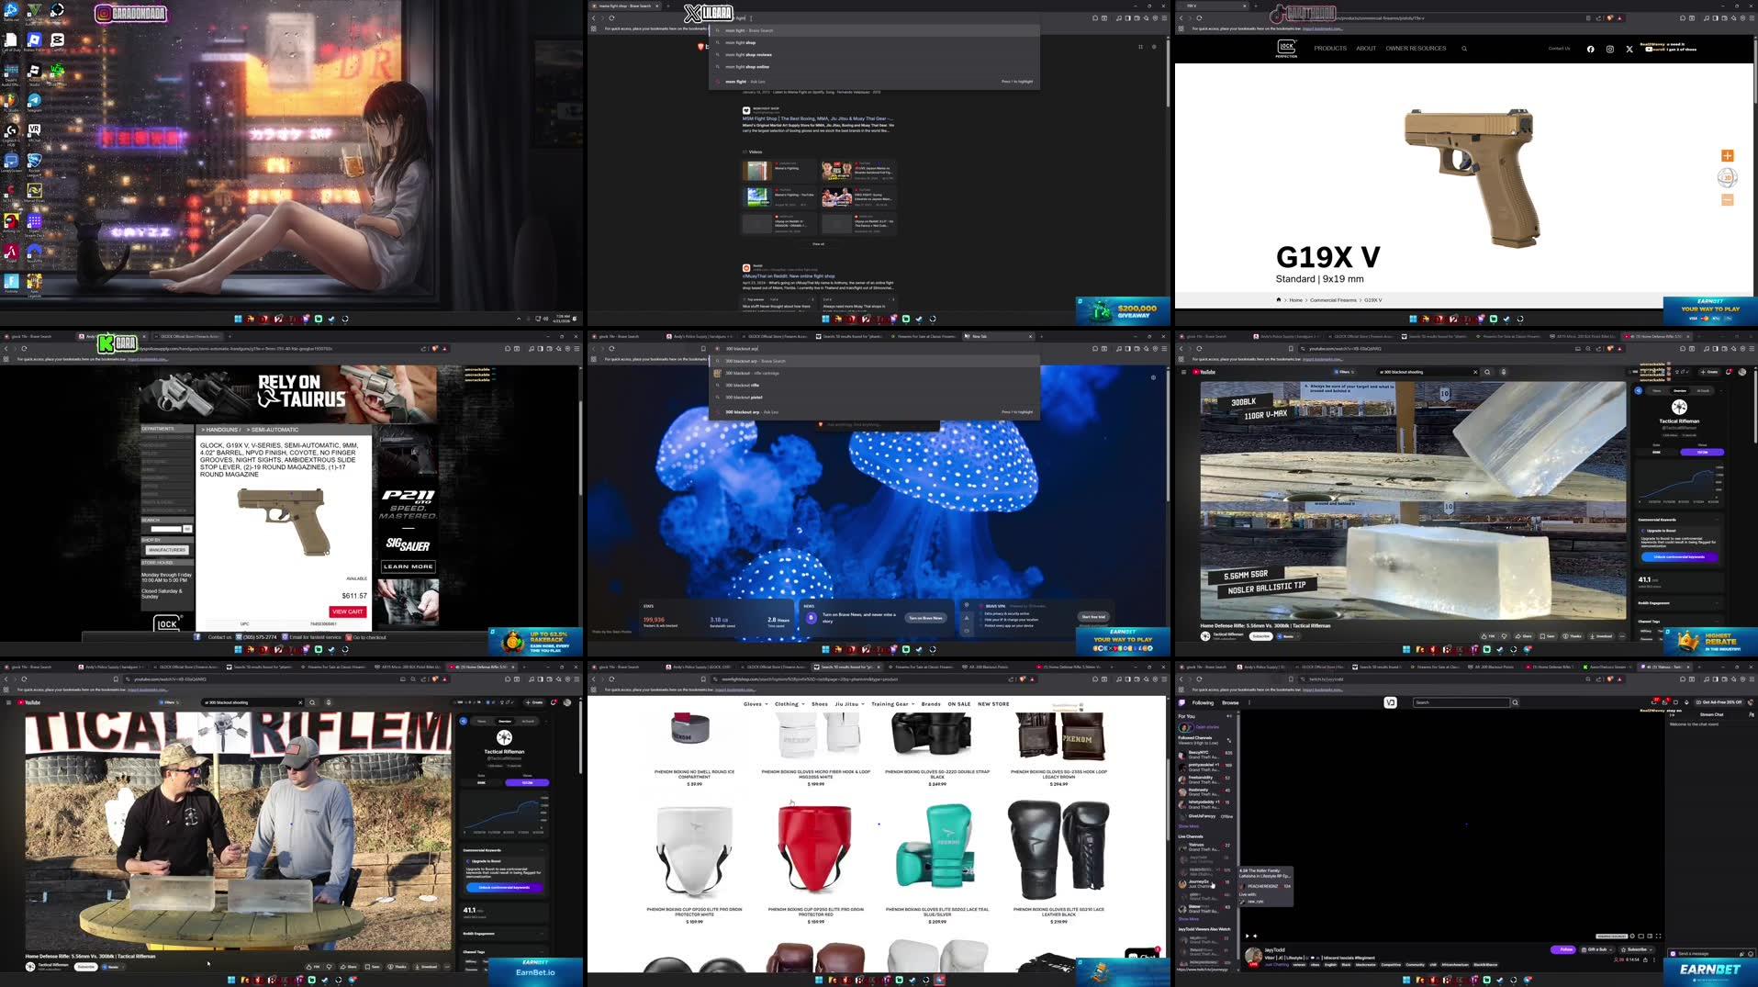
Task: Click Twitch search field
Action: pos(1461,702)
